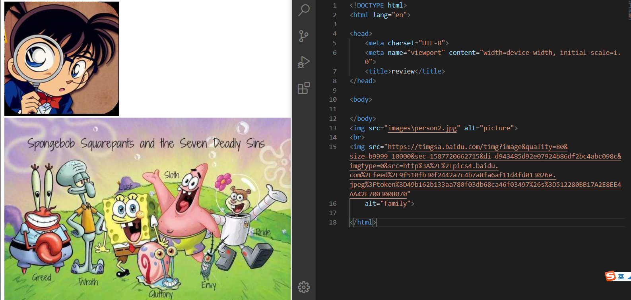The width and height of the screenshot is (631, 300).
Task: Click line number 15 in the gutter
Action: point(333,147)
